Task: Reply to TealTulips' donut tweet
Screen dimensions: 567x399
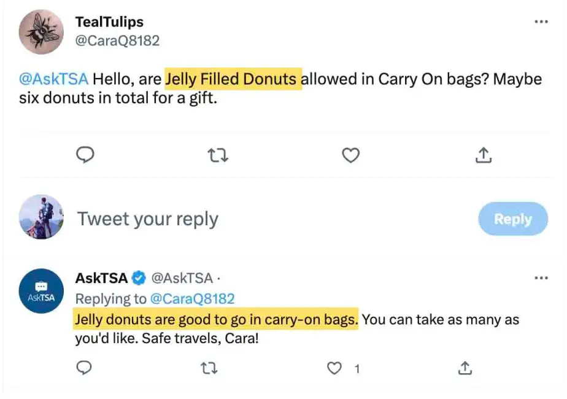Action: (85, 156)
